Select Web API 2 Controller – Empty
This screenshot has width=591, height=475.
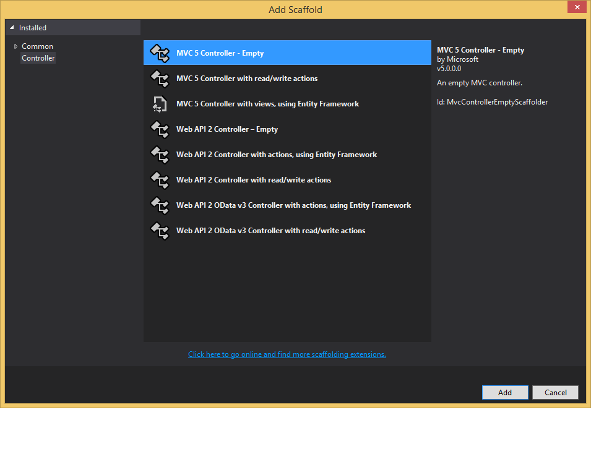287,129
